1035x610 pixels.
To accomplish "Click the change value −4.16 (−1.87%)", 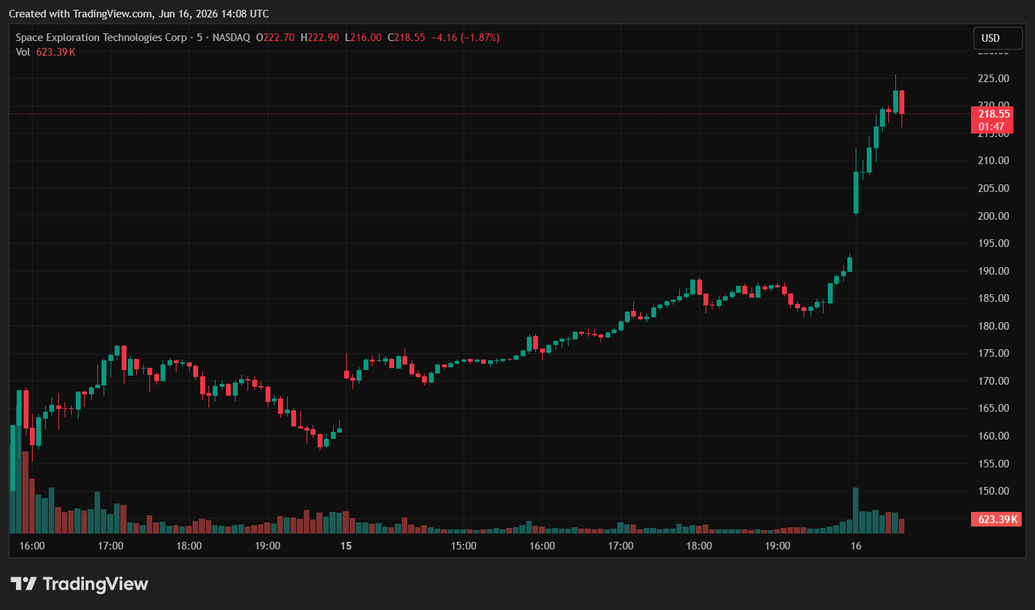I will click(x=466, y=38).
